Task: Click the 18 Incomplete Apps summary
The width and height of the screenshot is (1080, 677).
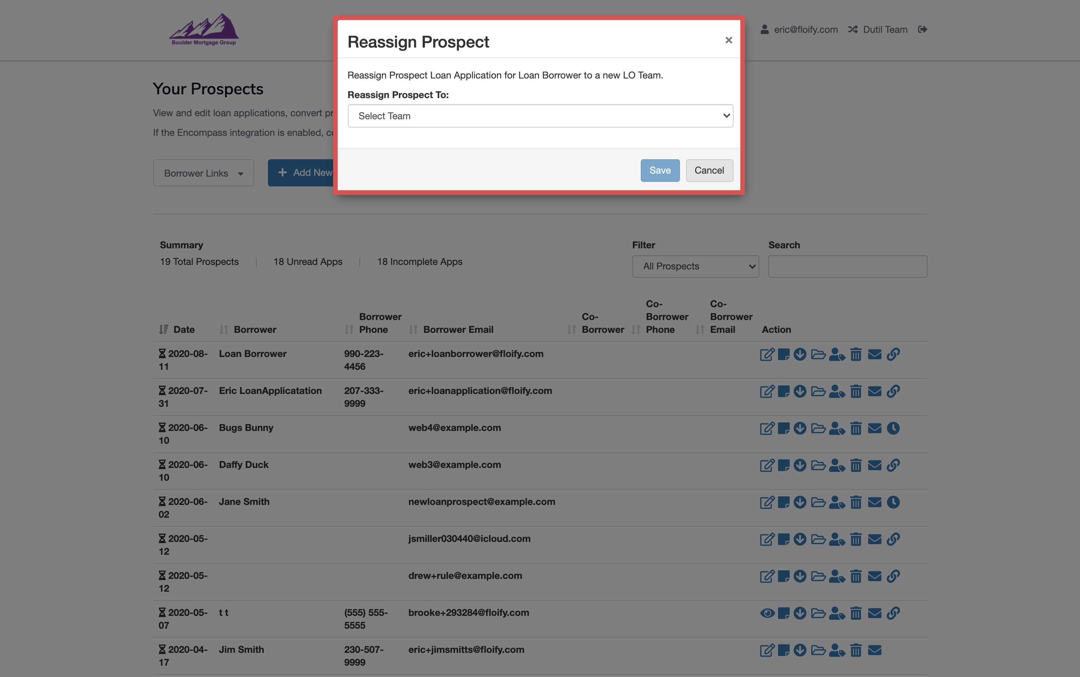Action: 420,262
